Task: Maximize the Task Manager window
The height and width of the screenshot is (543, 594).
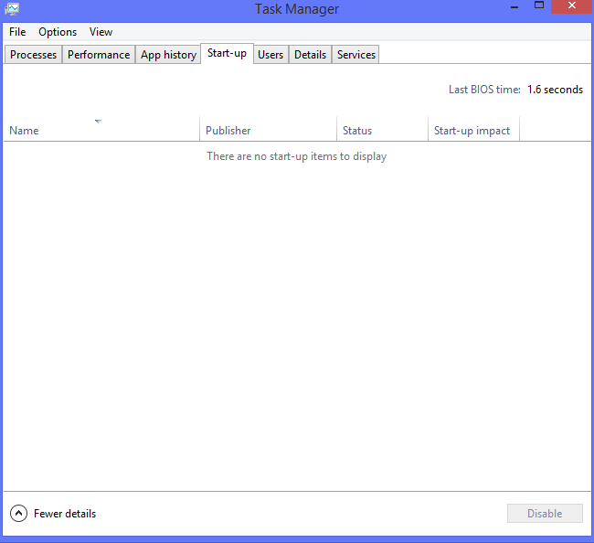Action: (539, 7)
